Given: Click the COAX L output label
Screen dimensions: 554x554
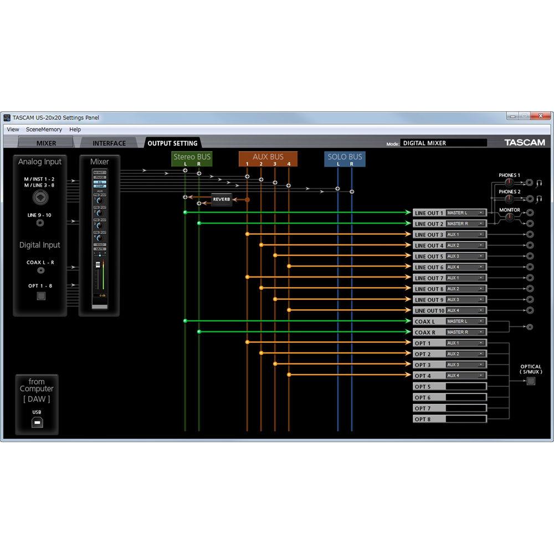Looking at the screenshot, I should [425, 321].
